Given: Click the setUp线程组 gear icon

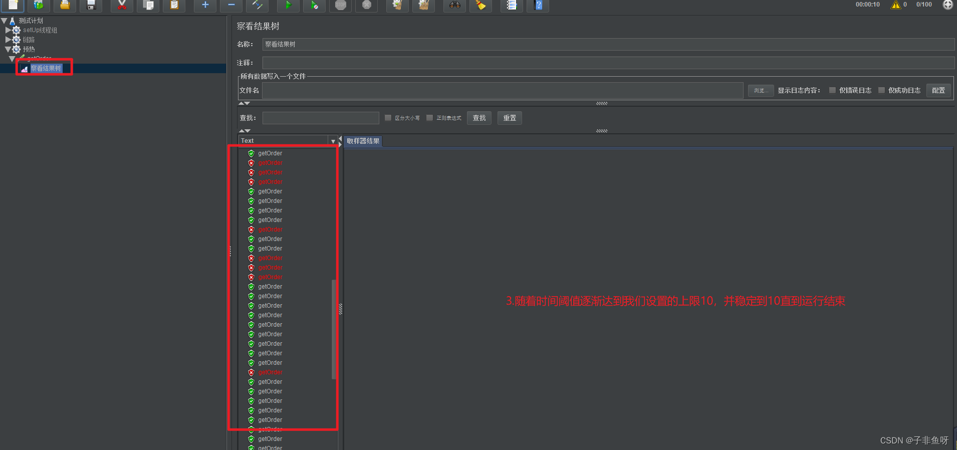Looking at the screenshot, I should tap(17, 30).
